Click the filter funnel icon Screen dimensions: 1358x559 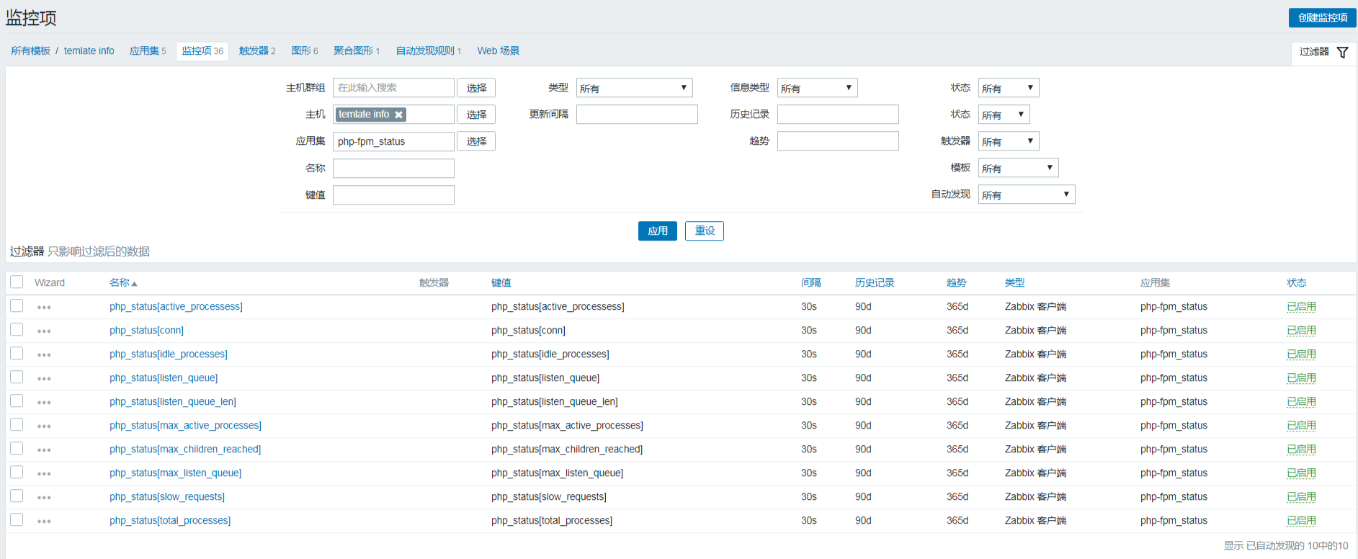pyautogui.click(x=1342, y=52)
